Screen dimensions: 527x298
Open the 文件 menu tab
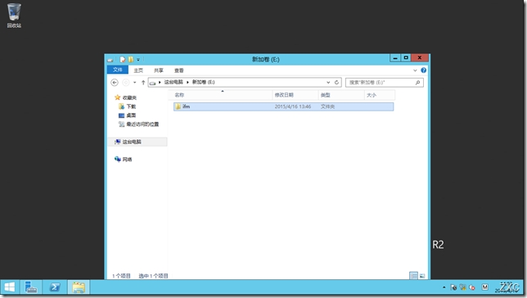pos(118,70)
